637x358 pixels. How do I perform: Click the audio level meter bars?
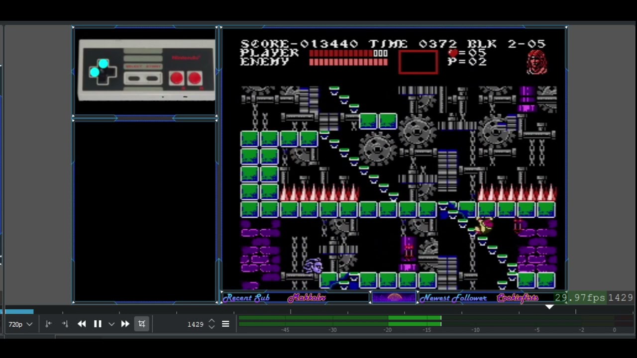pyautogui.click(x=339, y=321)
